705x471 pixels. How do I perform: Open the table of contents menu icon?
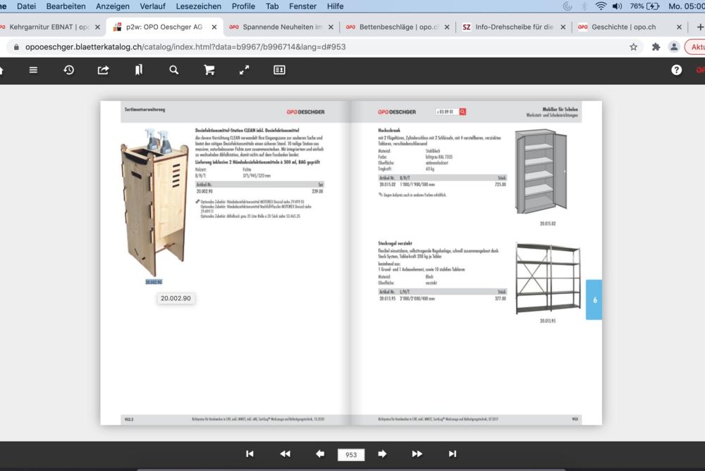pyautogui.click(x=33, y=70)
